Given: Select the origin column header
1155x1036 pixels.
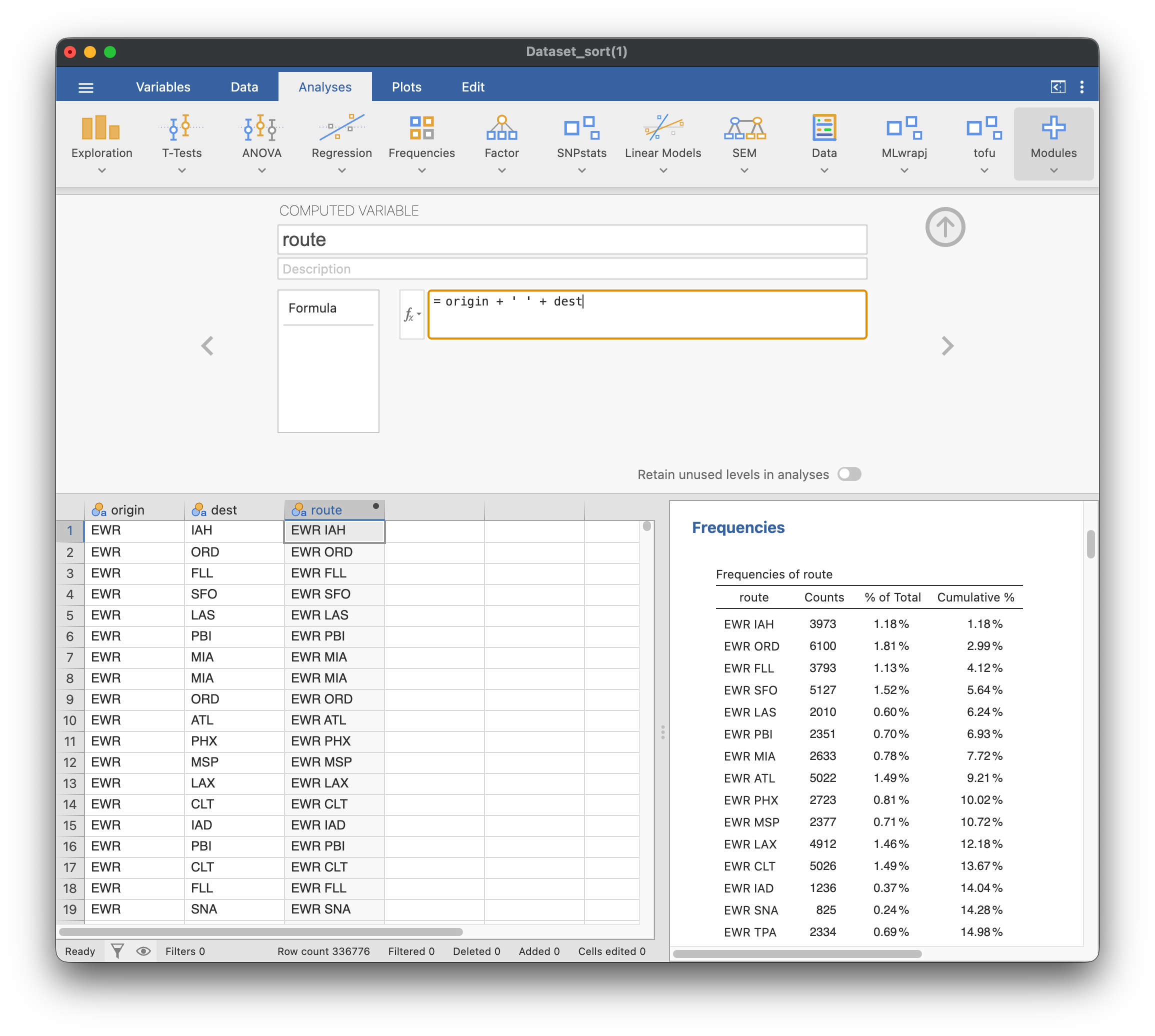Looking at the screenshot, I should click(134, 509).
